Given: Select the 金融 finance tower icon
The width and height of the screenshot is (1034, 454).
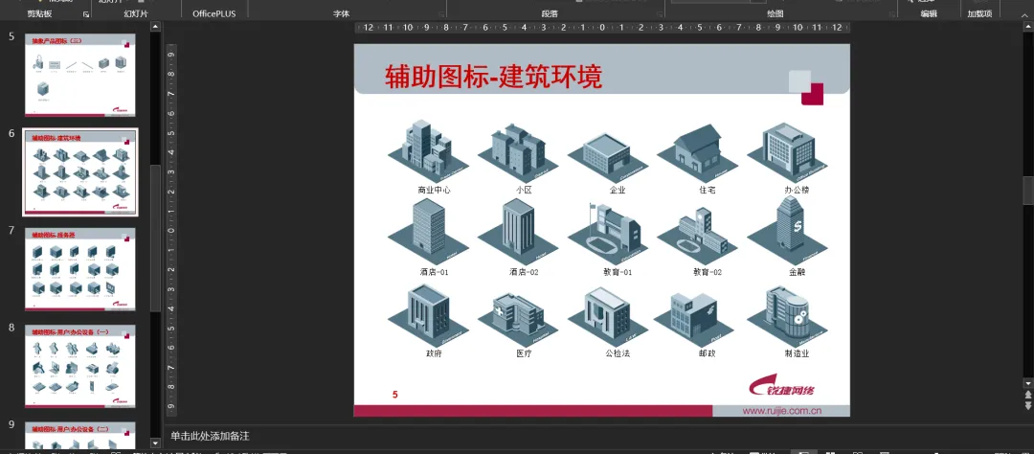Looking at the screenshot, I should [788, 230].
